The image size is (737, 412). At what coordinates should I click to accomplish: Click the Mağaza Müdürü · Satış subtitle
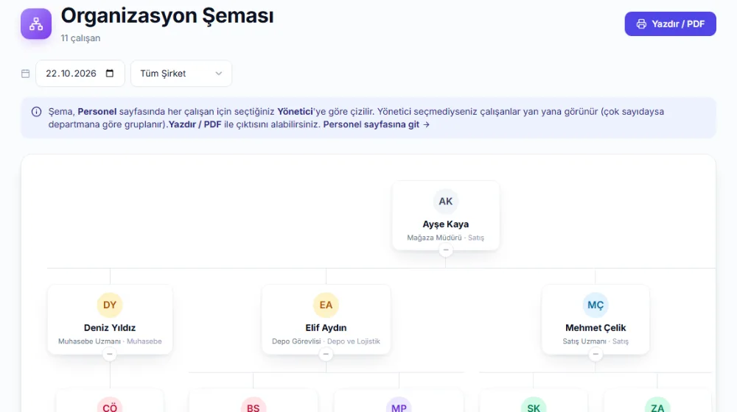point(446,238)
